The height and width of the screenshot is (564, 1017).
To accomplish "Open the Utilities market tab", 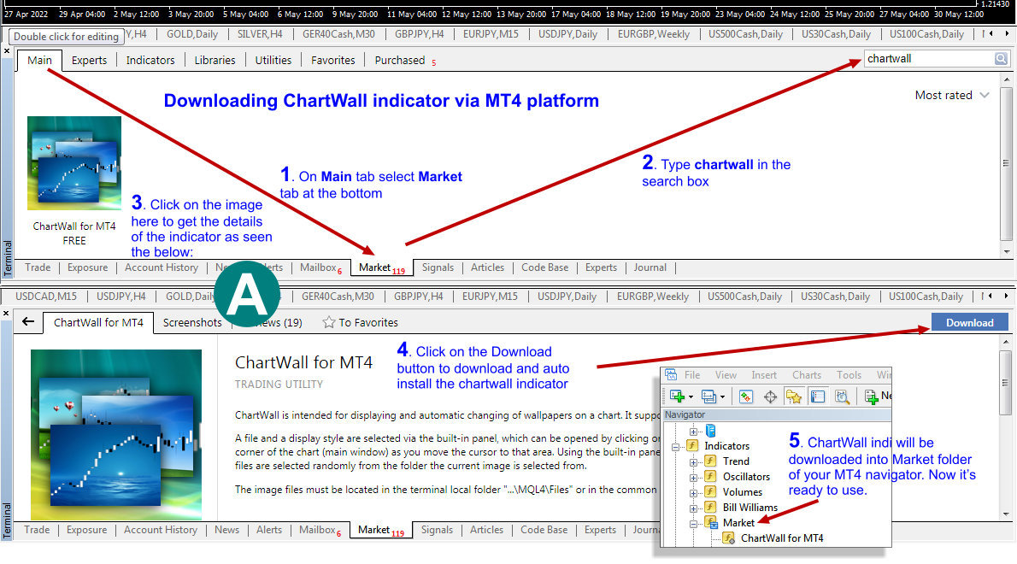I will pyautogui.click(x=273, y=61).
